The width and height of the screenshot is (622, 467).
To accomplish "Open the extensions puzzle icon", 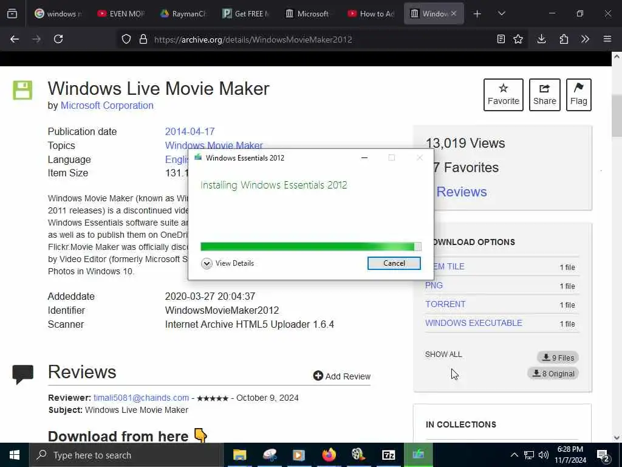I will click(564, 39).
